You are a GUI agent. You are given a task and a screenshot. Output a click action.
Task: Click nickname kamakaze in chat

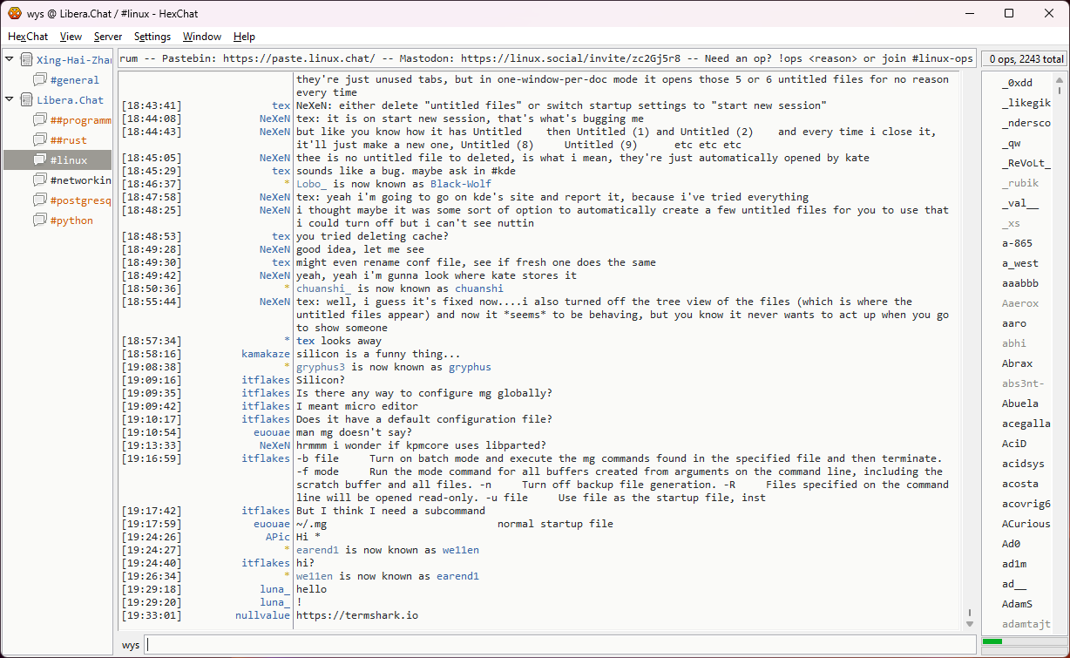click(266, 354)
